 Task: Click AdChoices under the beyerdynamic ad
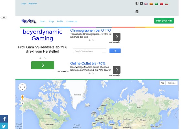63,72
